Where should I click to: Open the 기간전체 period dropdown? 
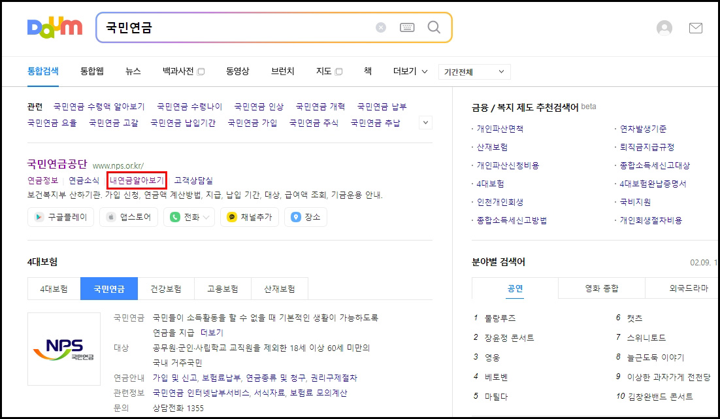point(474,72)
